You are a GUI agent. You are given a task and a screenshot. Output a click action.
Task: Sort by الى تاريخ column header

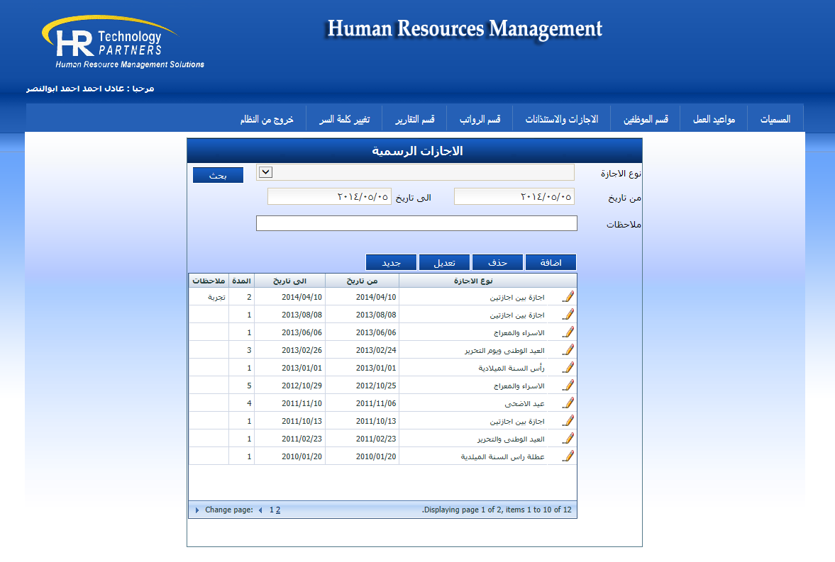tap(289, 281)
